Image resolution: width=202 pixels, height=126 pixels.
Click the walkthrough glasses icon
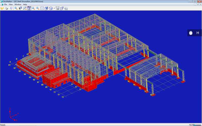[66, 8]
